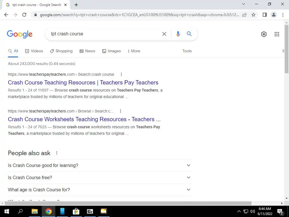Bookmark this page with star icon
Image resolution: width=289 pixels, height=217 pixels.
pos(253,15)
